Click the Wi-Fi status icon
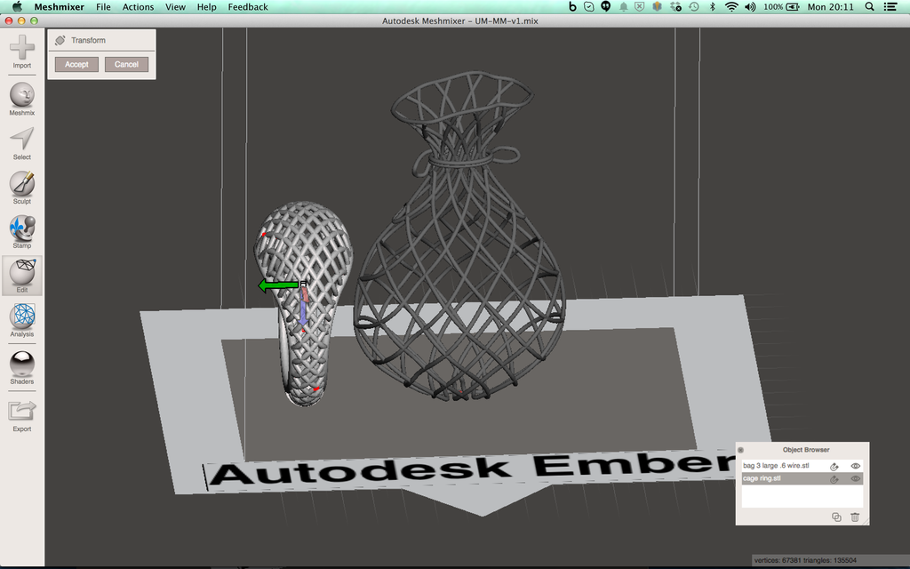The image size is (910, 569). pyautogui.click(x=732, y=7)
